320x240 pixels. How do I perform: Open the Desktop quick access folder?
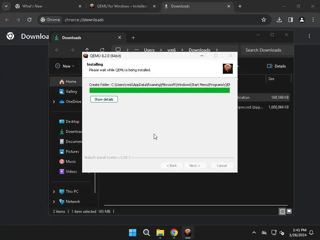click(x=69, y=122)
